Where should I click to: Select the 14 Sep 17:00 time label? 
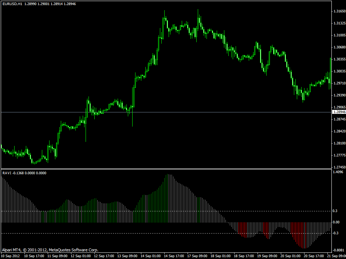click(x=174, y=256)
